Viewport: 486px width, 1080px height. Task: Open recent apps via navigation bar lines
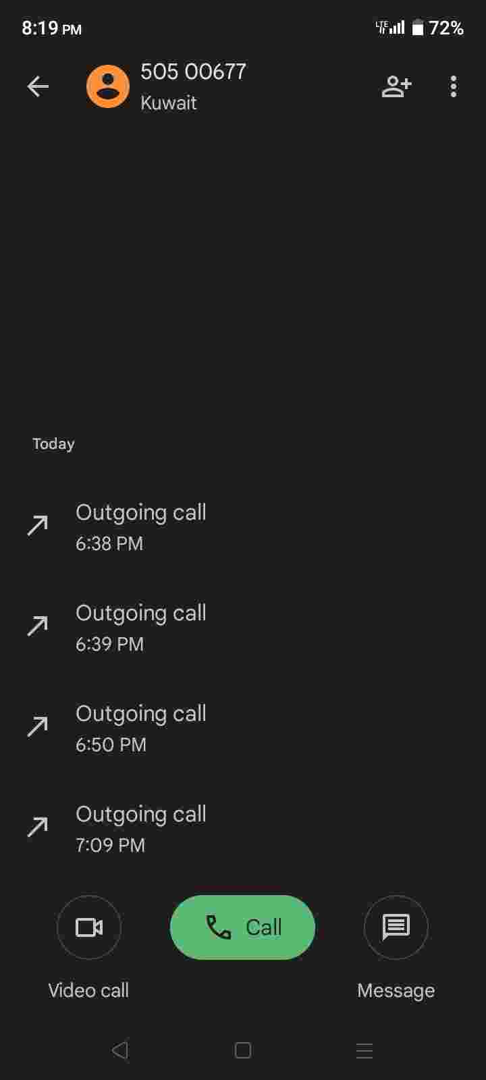(364, 1050)
